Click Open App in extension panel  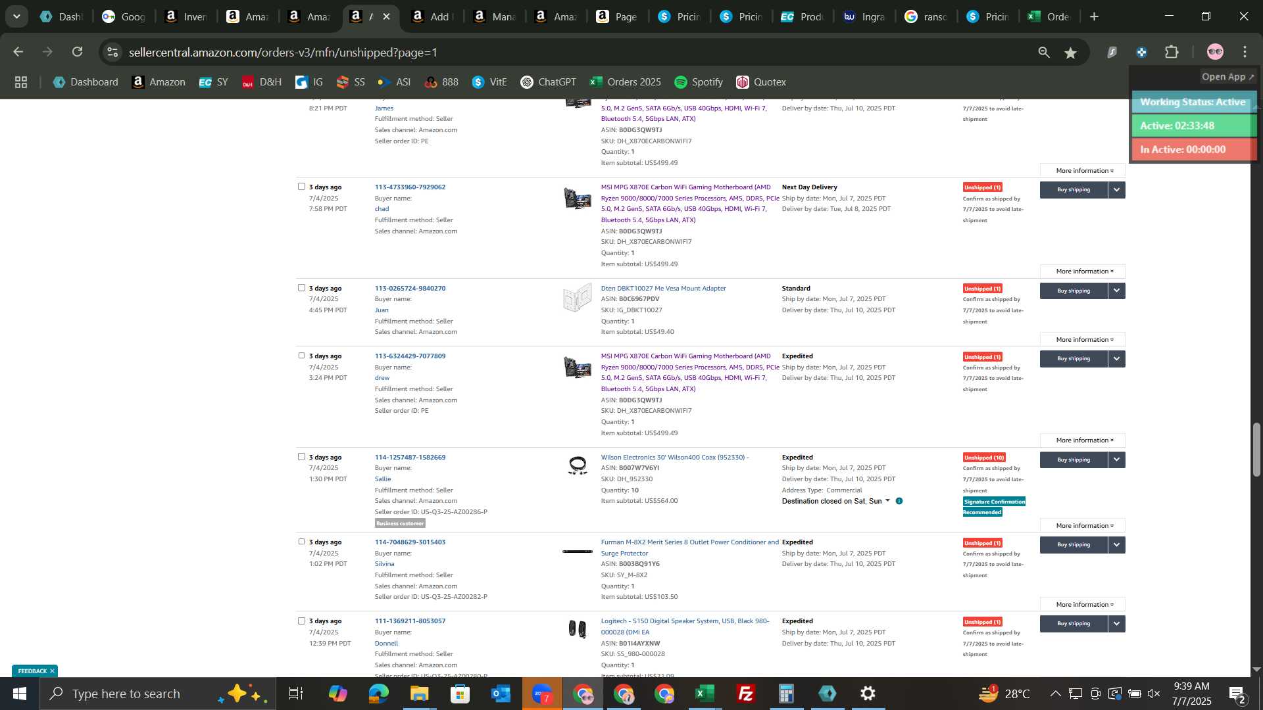point(1227,77)
